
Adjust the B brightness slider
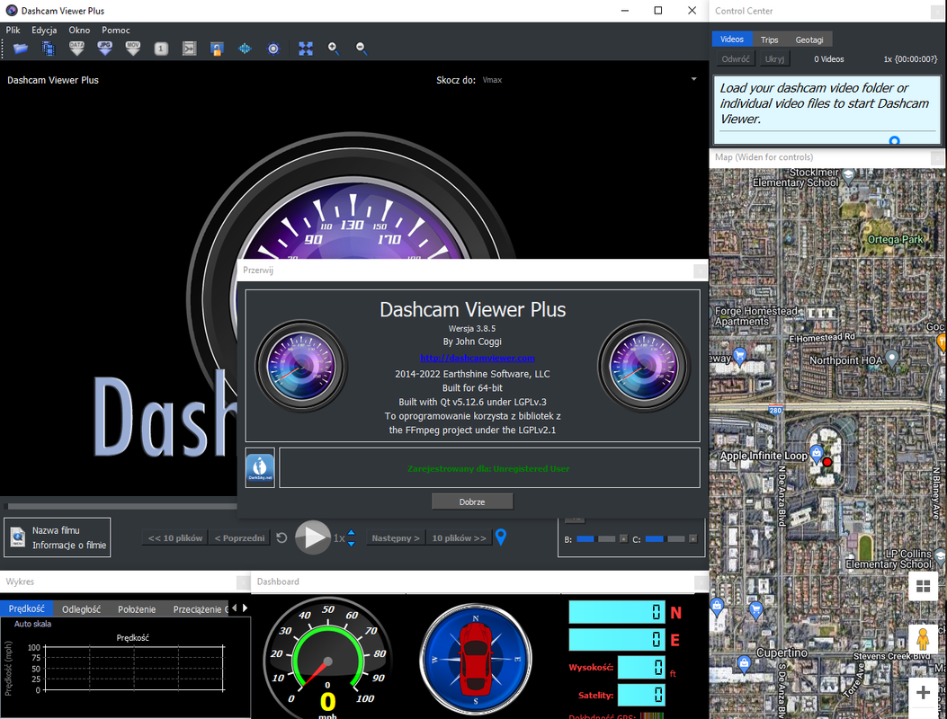(595, 539)
